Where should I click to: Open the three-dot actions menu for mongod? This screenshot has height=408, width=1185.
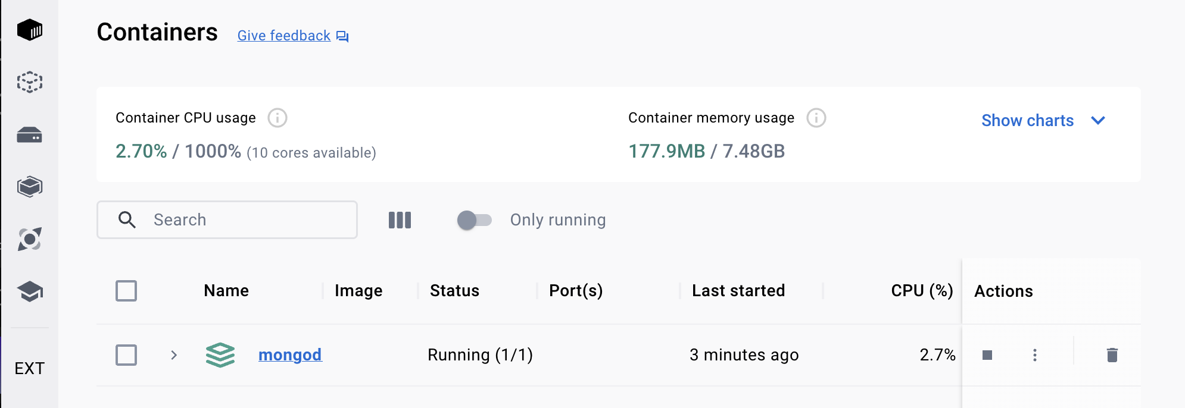pyautogui.click(x=1036, y=354)
